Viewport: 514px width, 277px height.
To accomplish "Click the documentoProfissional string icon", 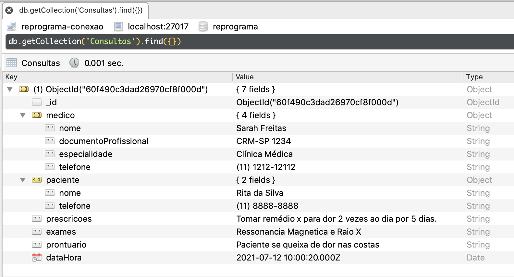I will click(50, 141).
